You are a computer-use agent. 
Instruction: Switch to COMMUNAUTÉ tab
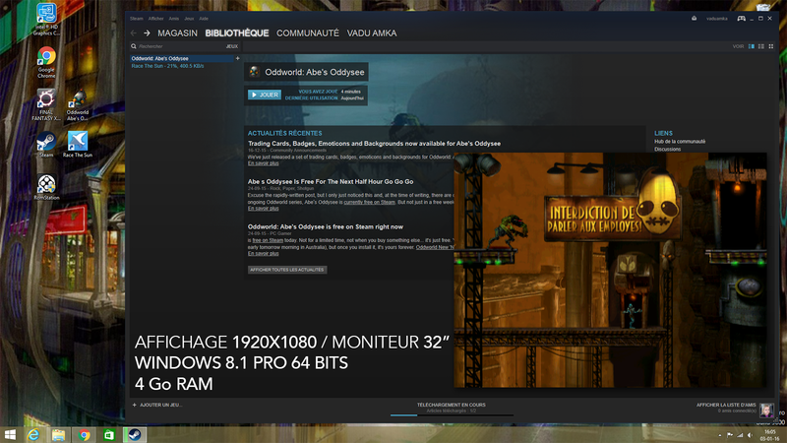coord(308,33)
